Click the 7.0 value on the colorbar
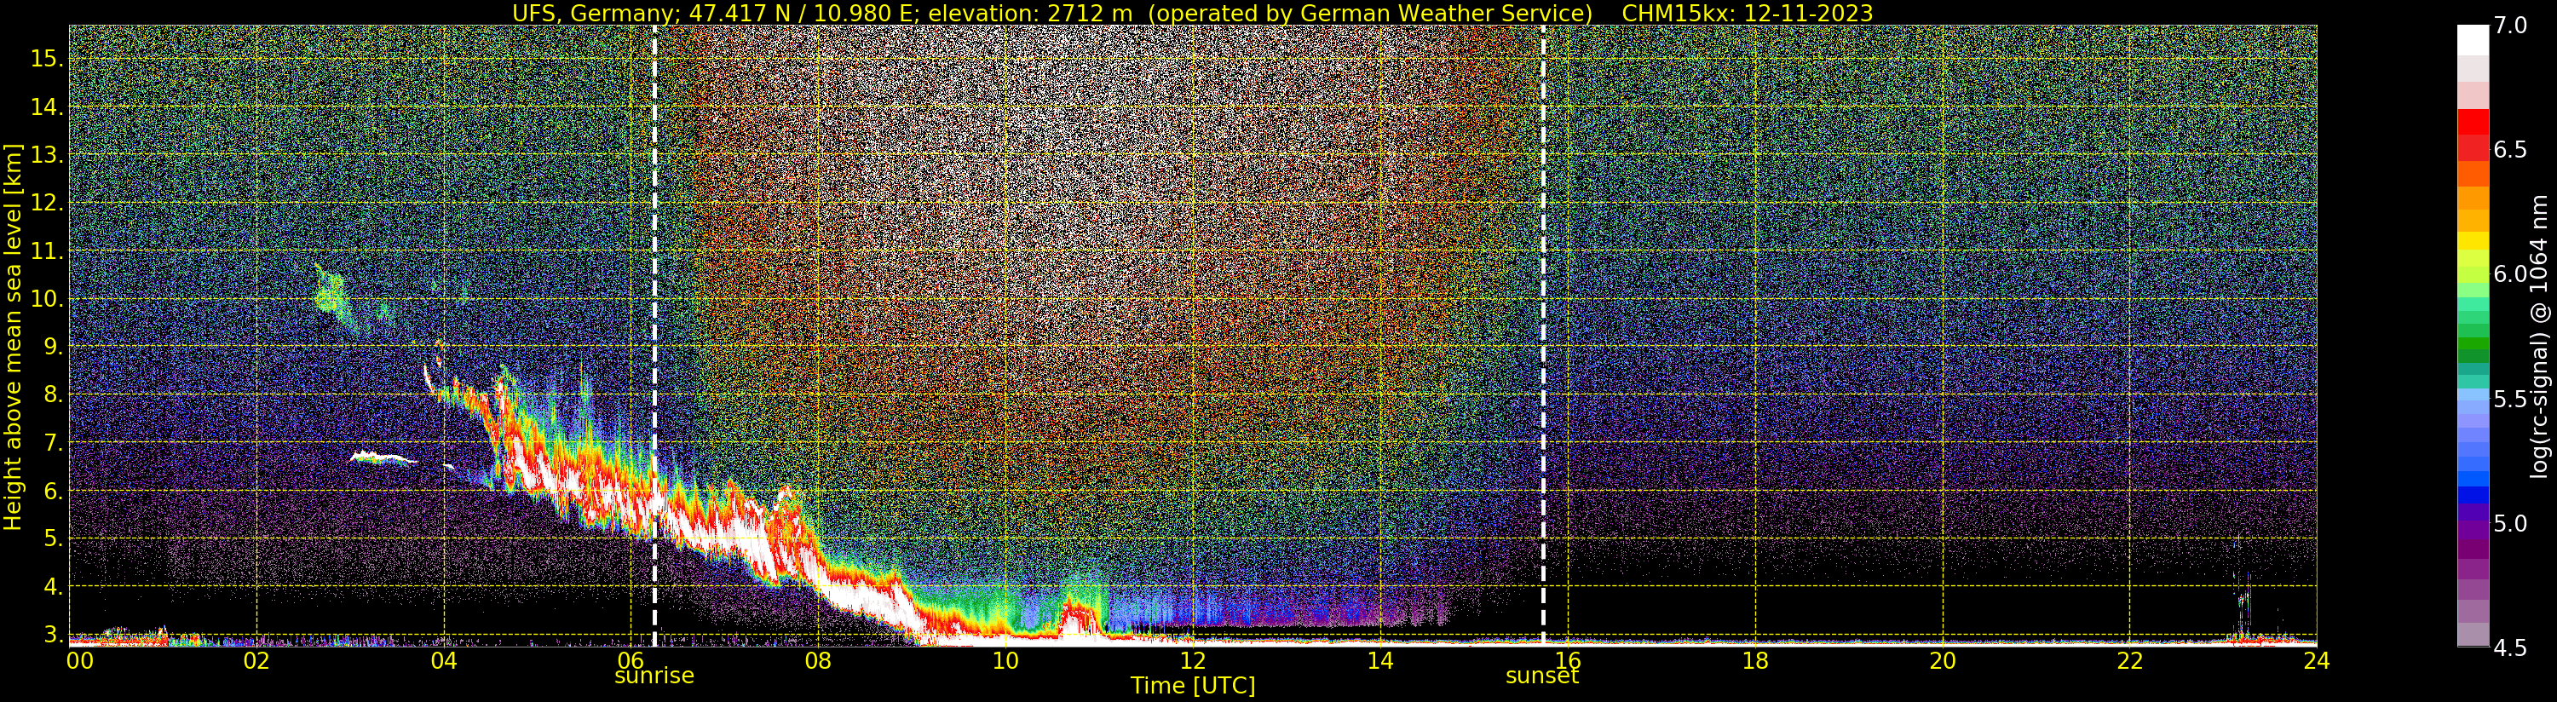Screen dimensions: 2557x702 [x=2510, y=25]
